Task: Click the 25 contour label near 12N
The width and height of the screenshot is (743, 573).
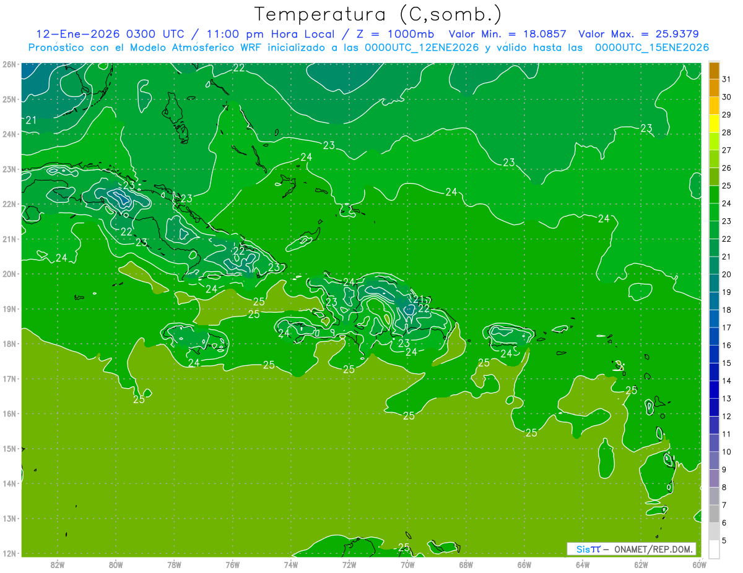Action: pos(404,548)
